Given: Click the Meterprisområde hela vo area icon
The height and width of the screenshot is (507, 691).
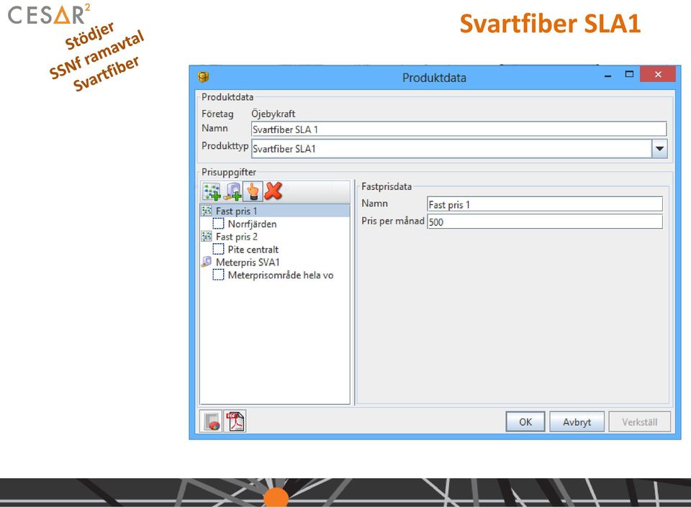Looking at the screenshot, I should (218, 275).
